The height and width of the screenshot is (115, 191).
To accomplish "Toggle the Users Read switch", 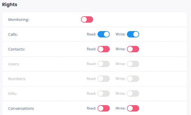I will tap(104, 64).
